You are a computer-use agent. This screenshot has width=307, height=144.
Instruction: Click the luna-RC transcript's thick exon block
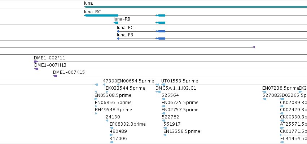101,15
